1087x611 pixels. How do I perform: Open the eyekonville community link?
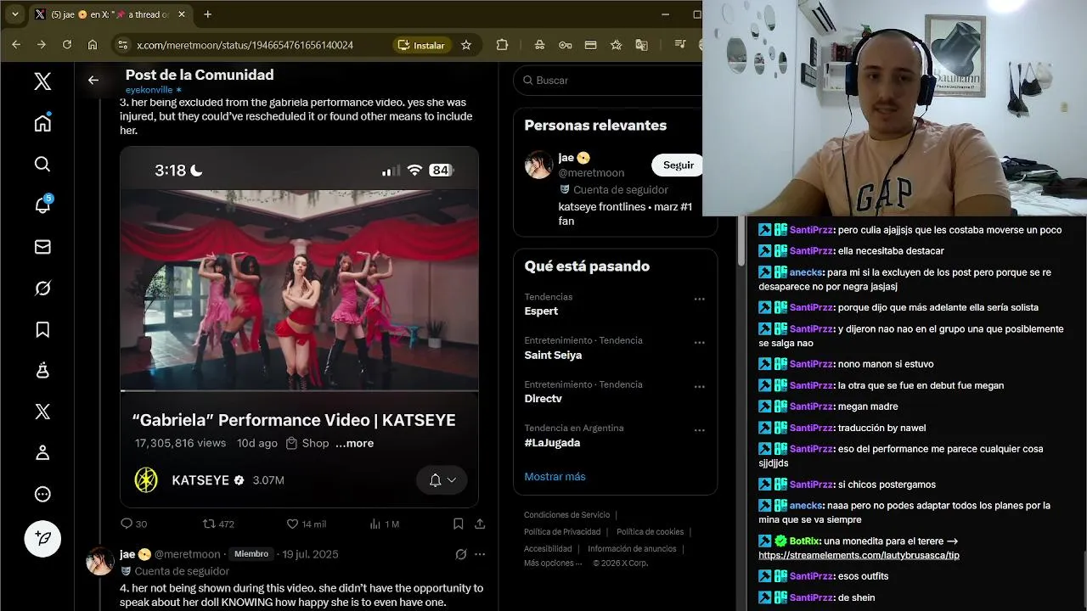pos(153,89)
